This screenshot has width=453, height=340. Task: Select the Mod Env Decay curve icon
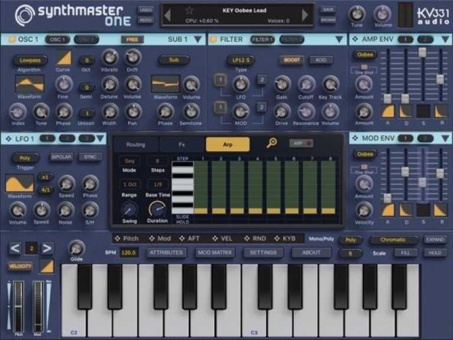point(406,210)
